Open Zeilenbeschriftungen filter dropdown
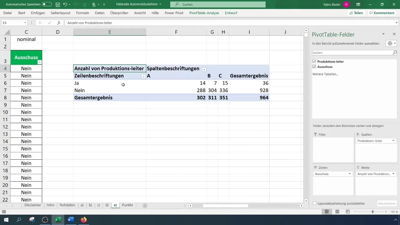The width and height of the screenshot is (400, 225). 143,77
